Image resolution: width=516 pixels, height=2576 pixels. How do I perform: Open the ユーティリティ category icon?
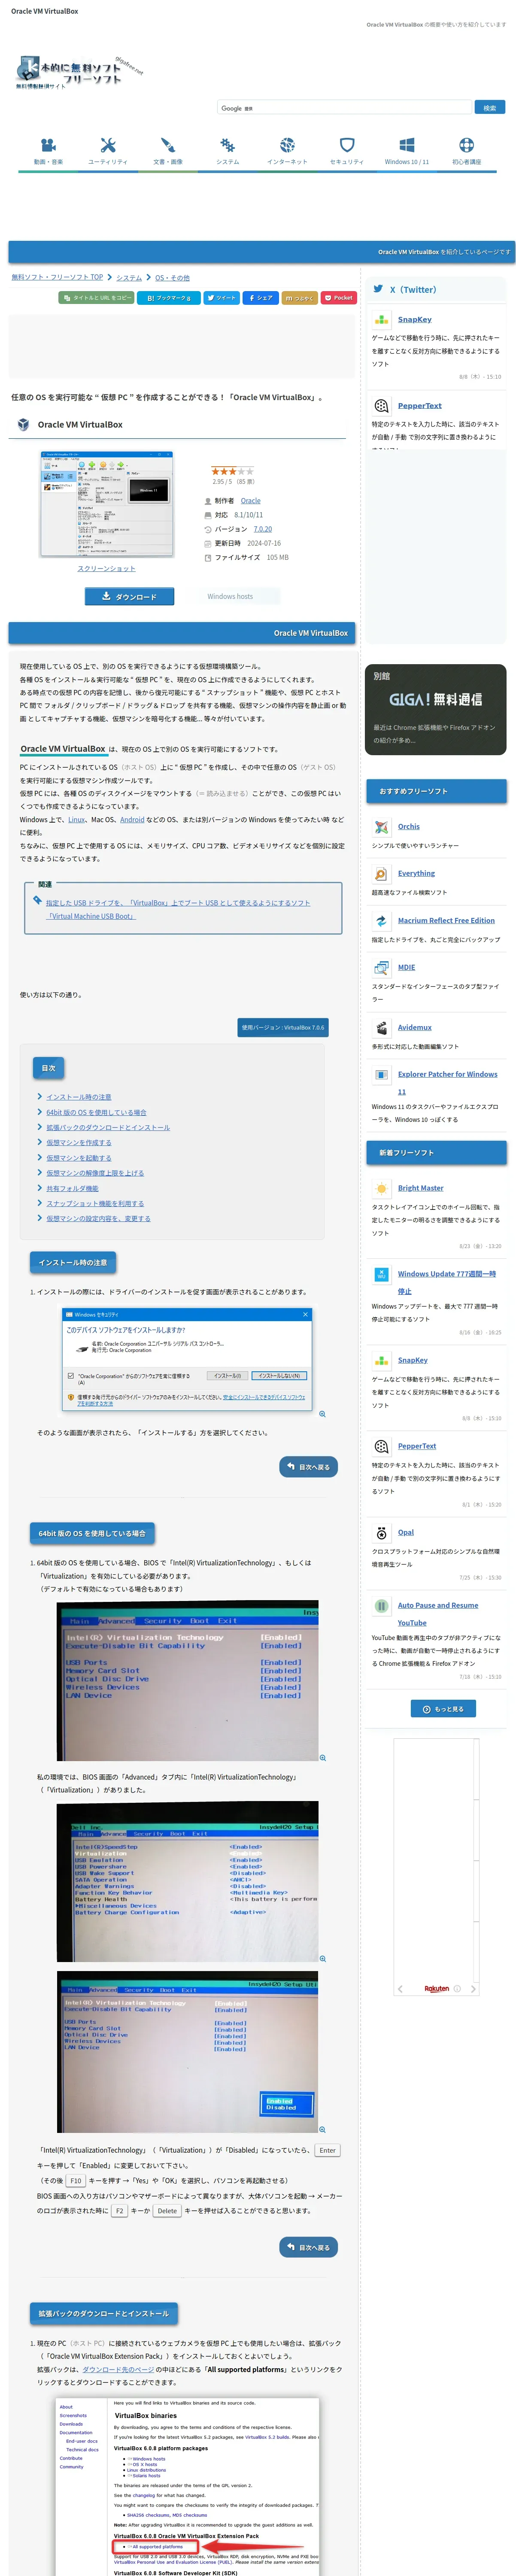(x=108, y=145)
